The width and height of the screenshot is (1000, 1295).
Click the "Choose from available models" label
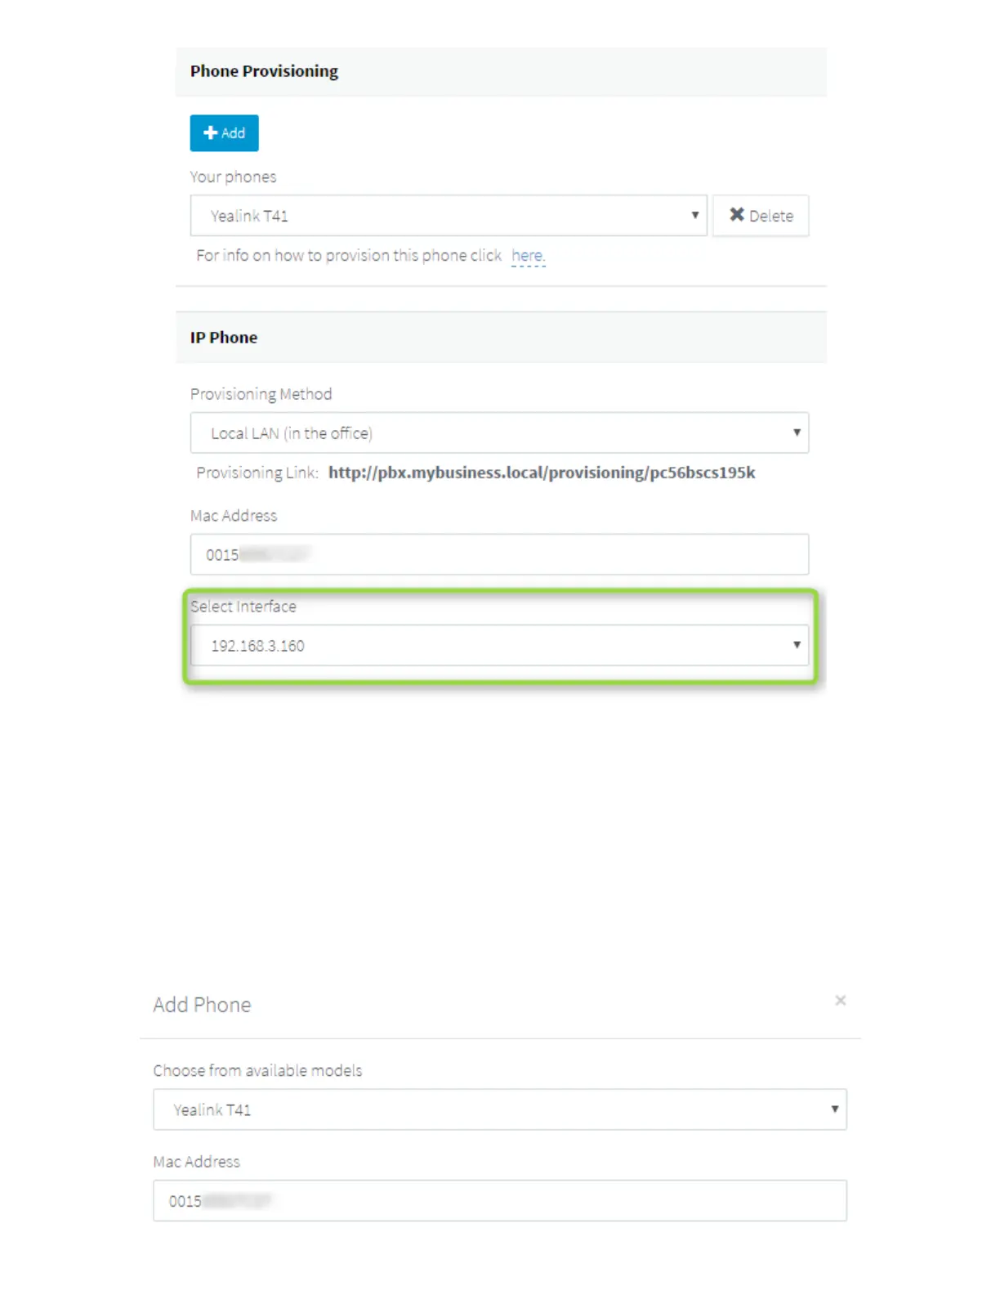point(257,1071)
